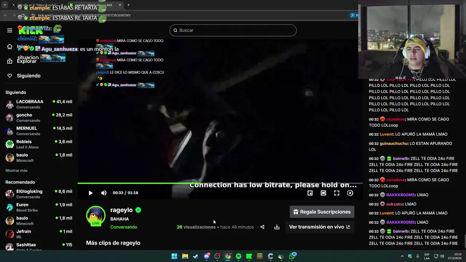
Task: Download the clip
Action: (277, 227)
